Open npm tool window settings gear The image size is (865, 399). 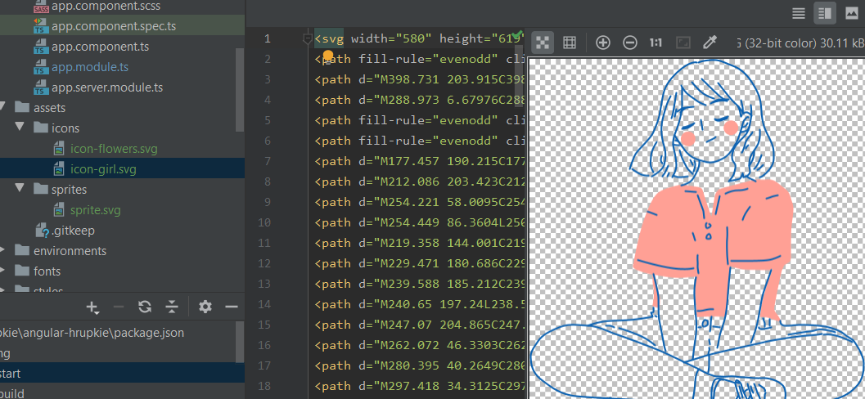tap(205, 307)
